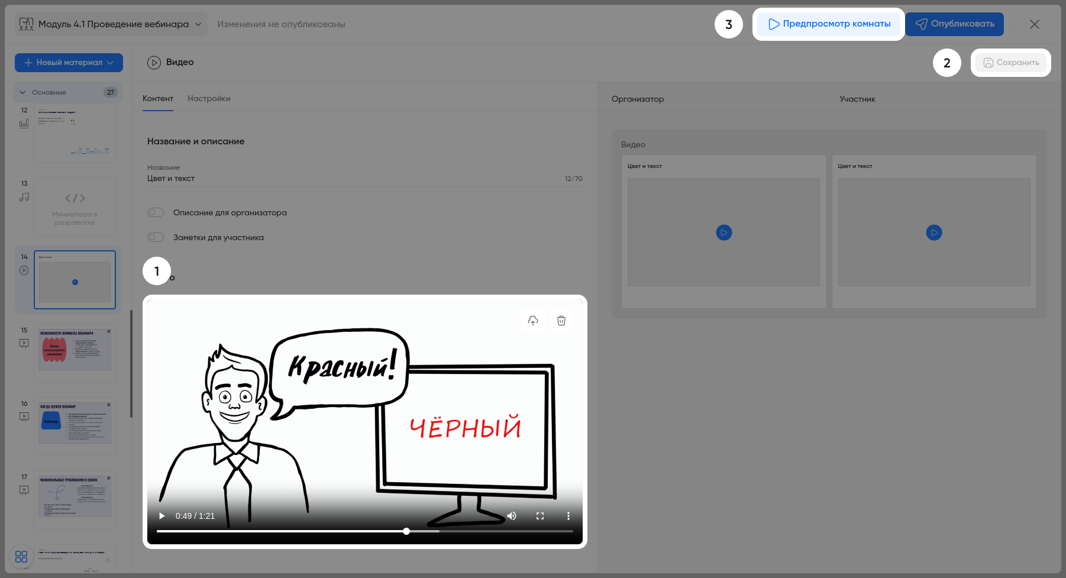
Task: Play video in Организатор preview
Action: [724, 233]
